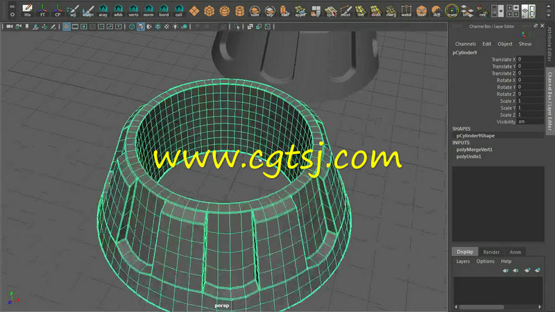
Task: Click the com combine shelf icon
Action: coord(255,10)
